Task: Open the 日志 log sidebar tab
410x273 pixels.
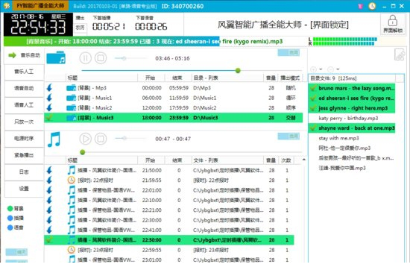Action: coord(24,172)
